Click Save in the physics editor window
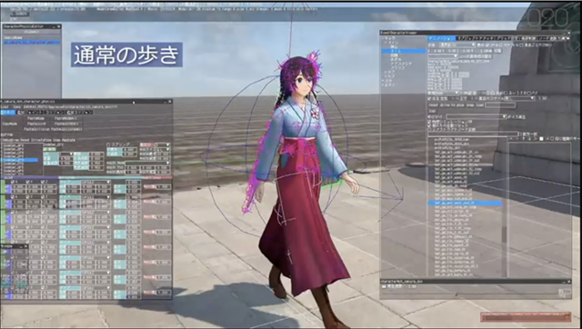This screenshot has height=329, width=582. coord(17,107)
